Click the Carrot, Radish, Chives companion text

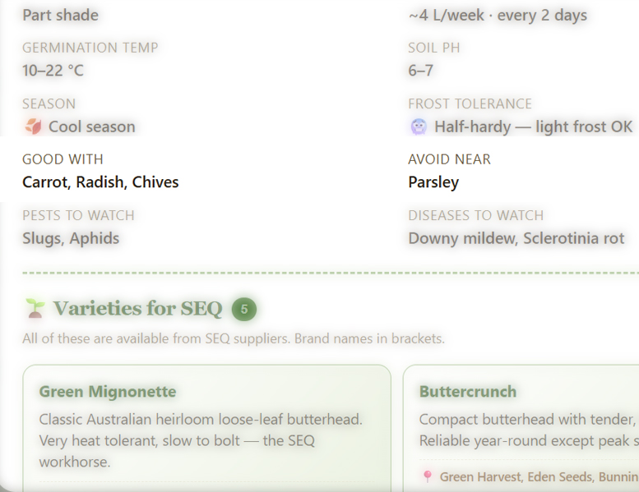point(100,182)
